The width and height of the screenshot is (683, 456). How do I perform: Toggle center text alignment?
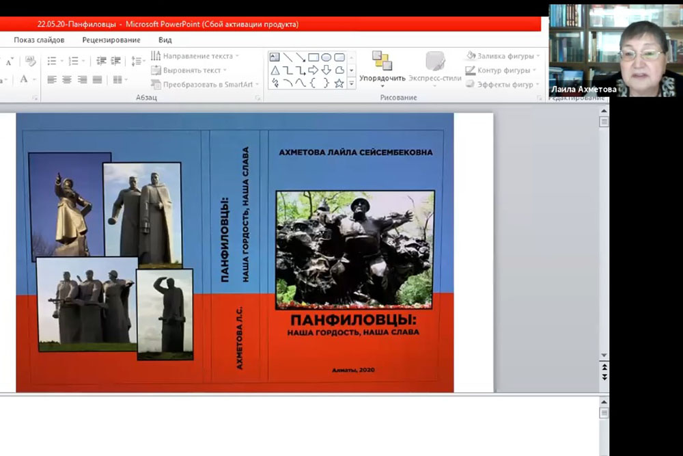[67, 80]
